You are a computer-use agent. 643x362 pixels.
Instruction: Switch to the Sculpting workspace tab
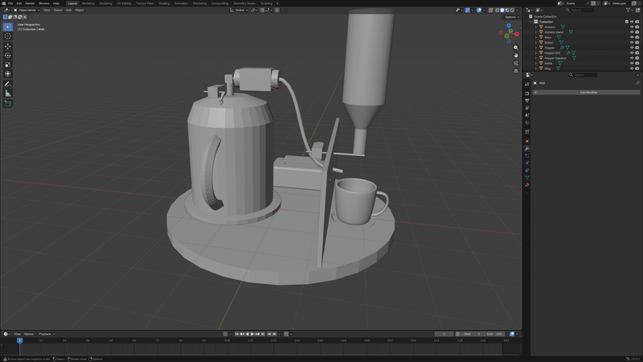105,3
